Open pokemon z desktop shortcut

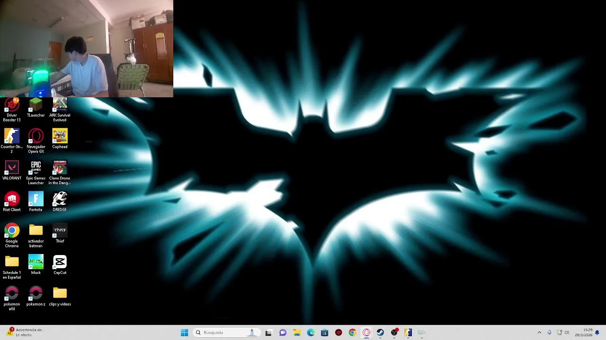coord(36,297)
